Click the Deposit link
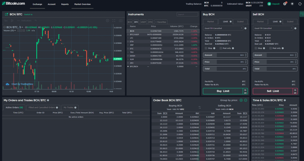Viewport: 304px width, 161px height. click(x=276, y=4)
